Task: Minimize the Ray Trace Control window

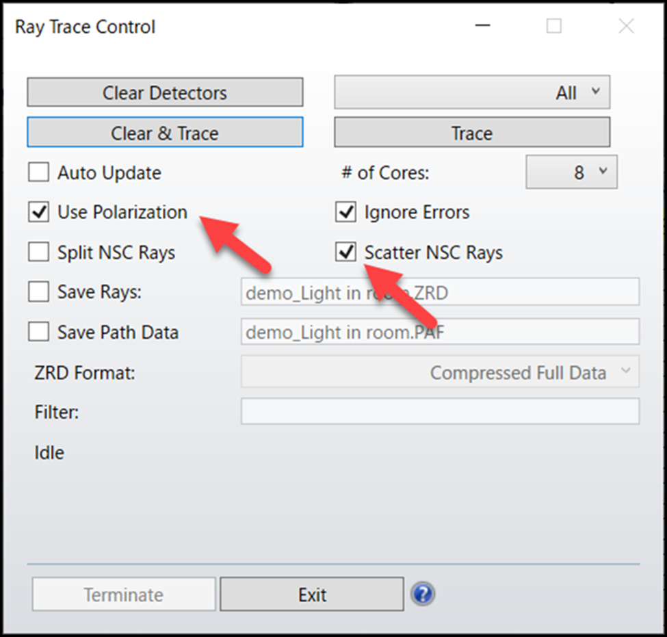Action: [x=482, y=25]
